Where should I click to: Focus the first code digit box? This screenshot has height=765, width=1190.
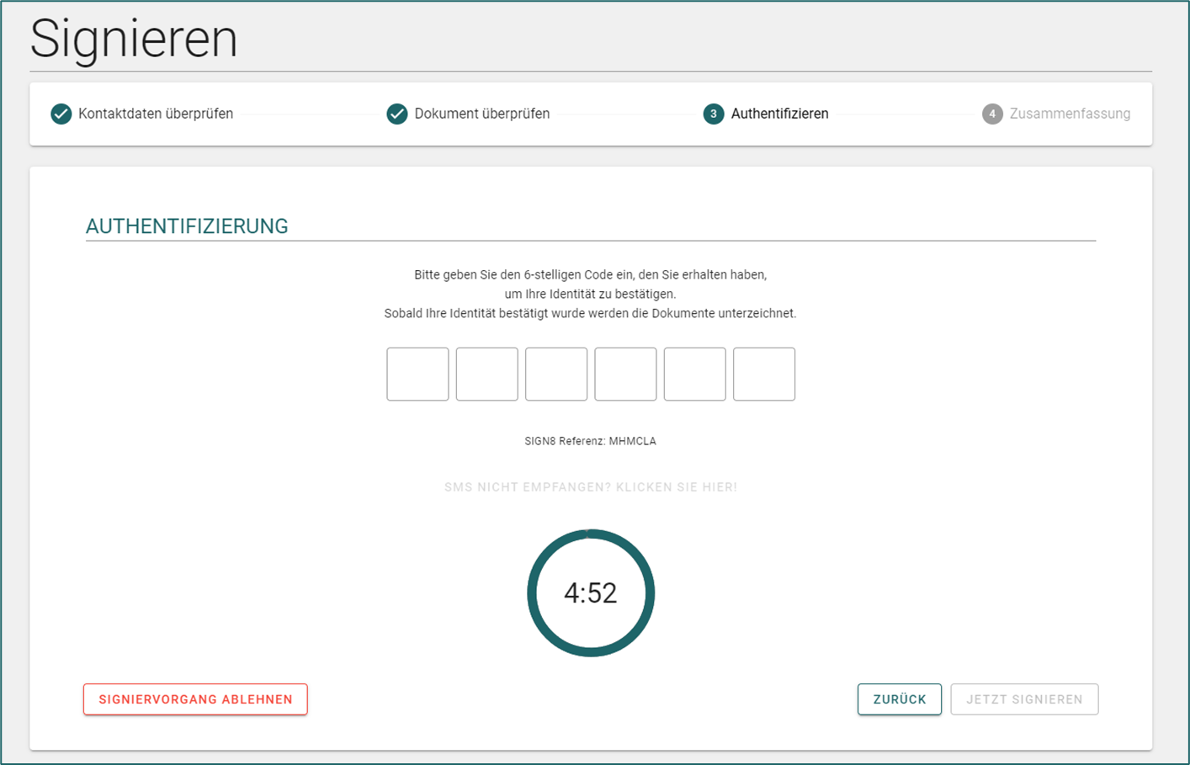(417, 374)
